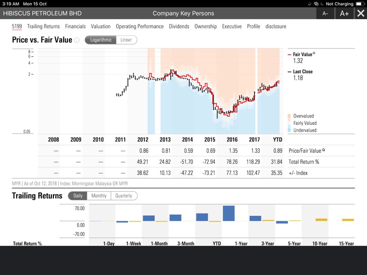Tap the 1-Day axis label

tap(109, 243)
